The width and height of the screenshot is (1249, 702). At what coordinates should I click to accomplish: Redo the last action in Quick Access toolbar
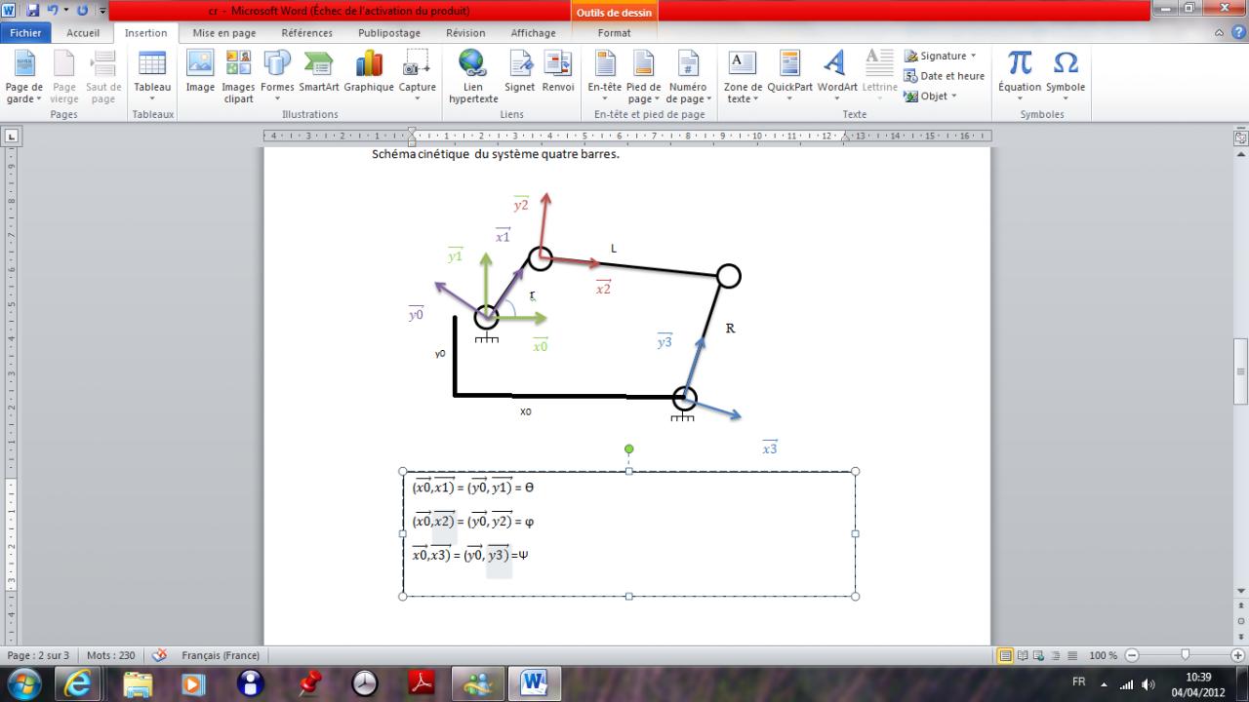coord(81,11)
